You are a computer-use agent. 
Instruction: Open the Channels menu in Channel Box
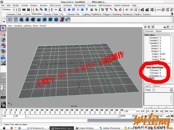pos(149,31)
